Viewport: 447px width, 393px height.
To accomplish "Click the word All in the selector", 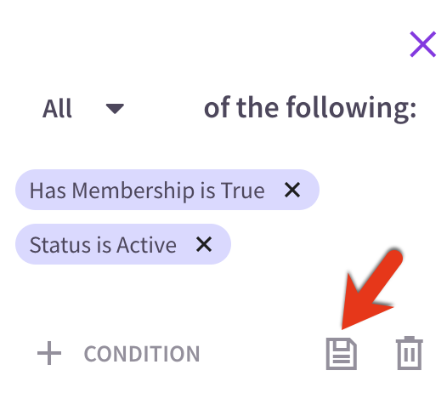I will (57, 109).
